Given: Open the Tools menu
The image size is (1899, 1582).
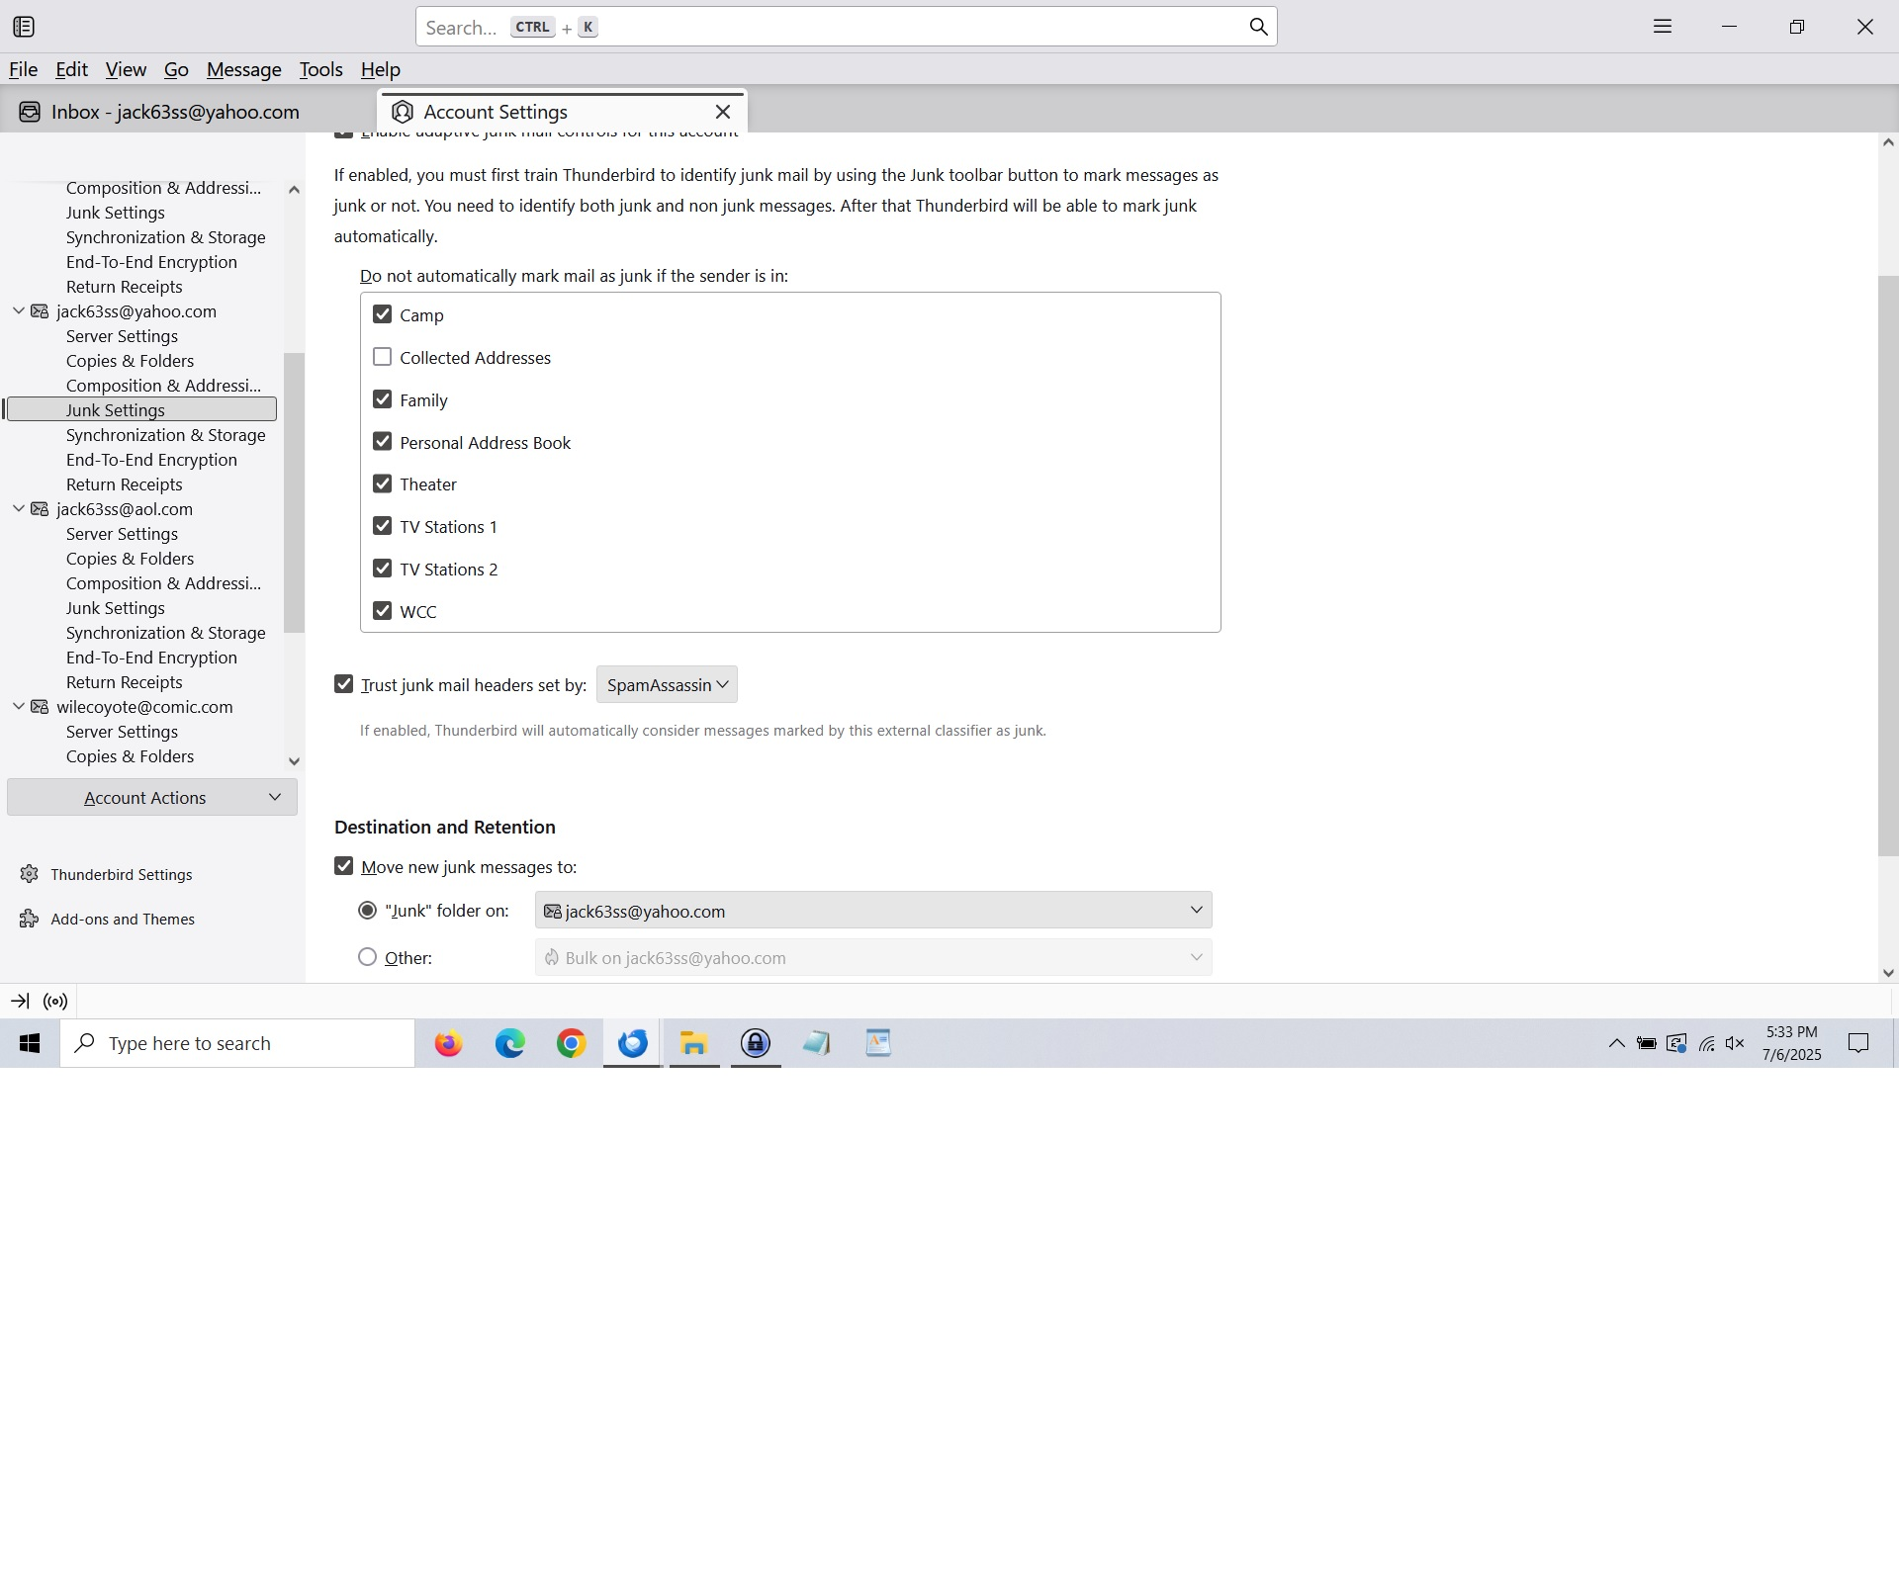Looking at the screenshot, I should point(320,69).
